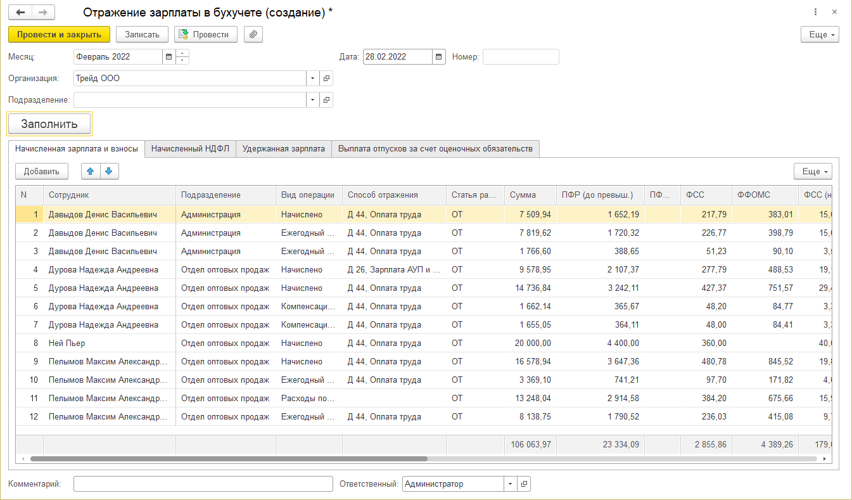Switch to the Начисленный НДФЛ tab
852x500 pixels.
(x=190, y=149)
